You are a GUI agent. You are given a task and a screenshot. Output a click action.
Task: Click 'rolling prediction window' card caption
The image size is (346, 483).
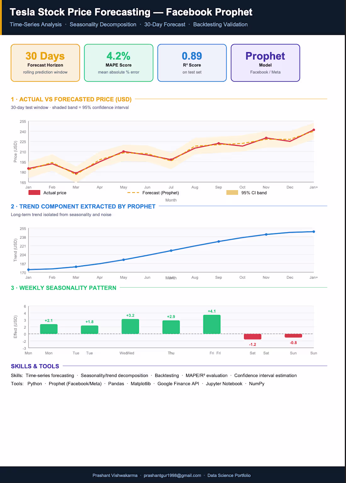pos(45,72)
